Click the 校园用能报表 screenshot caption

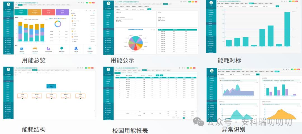(x=130, y=131)
